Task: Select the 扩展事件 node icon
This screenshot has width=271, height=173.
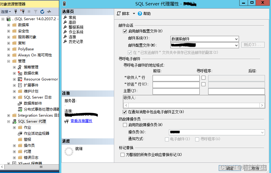Action: point(20,85)
